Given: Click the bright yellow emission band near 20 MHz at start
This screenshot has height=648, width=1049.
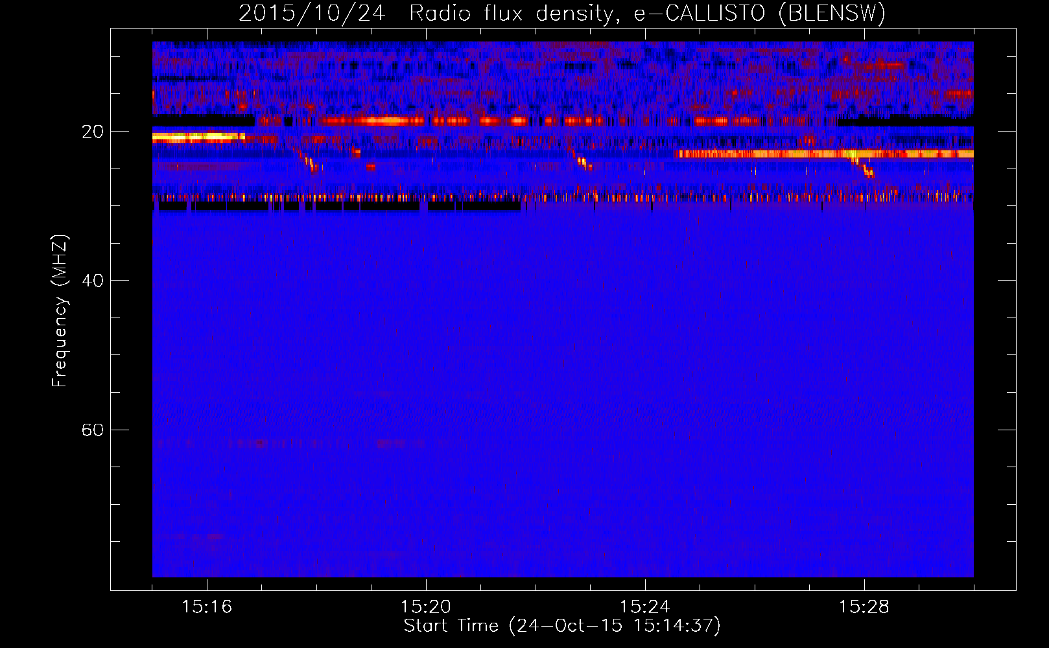Looking at the screenshot, I should point(198,137).
